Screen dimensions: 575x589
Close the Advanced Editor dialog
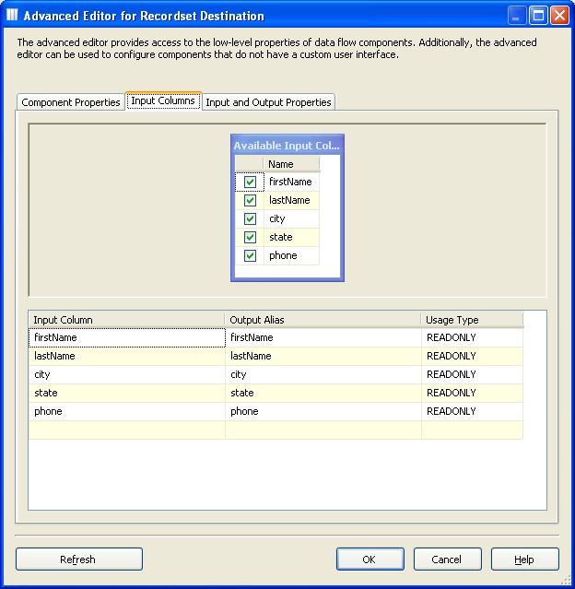tap(559, 16)
